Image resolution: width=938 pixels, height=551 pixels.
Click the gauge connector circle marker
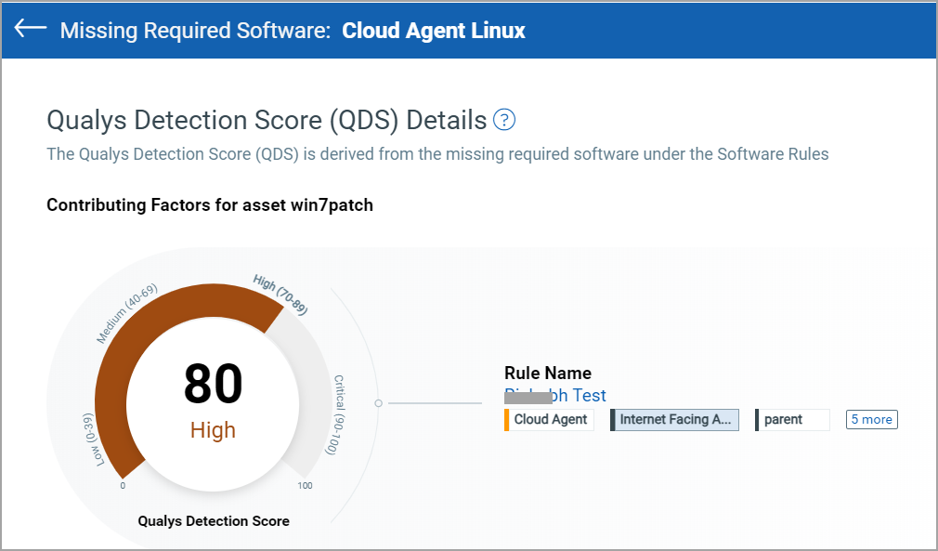[x=378, y=403]
